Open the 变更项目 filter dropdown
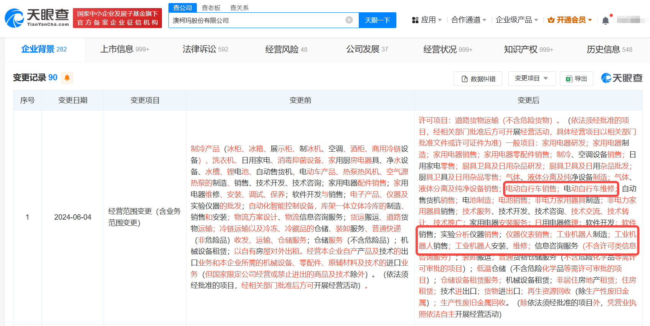The width and height of the screenshot is (650, 326). [531, 78]
